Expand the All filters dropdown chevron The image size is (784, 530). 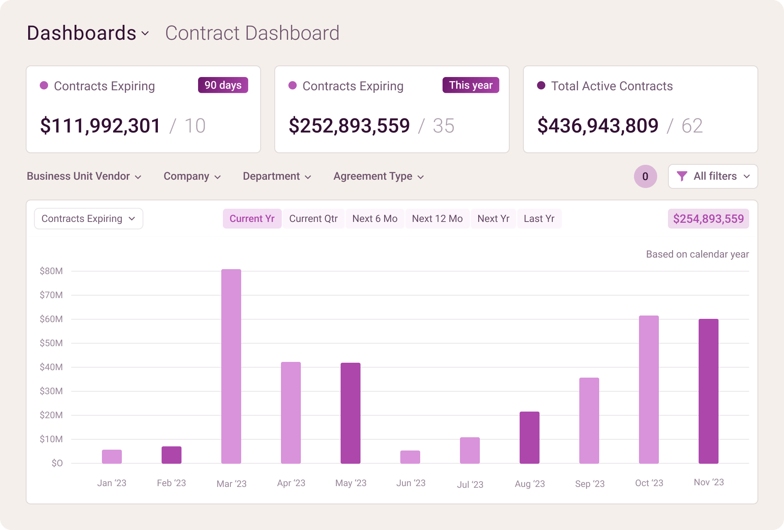(x=747, y=176)
